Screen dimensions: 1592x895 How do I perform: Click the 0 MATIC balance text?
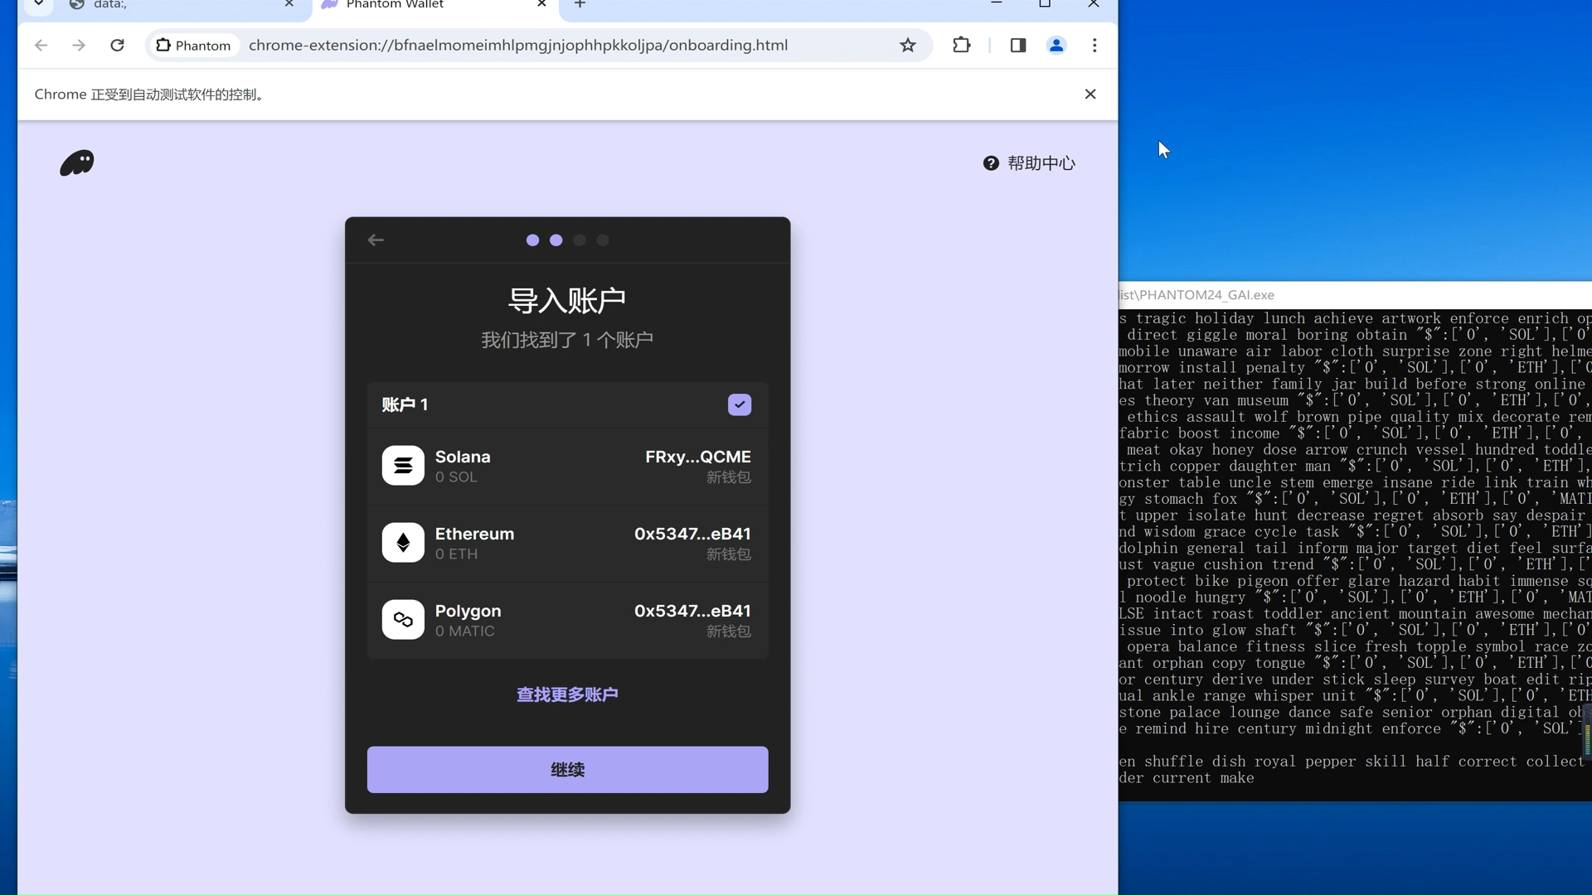pyautogui.click(x=465, y=631)
